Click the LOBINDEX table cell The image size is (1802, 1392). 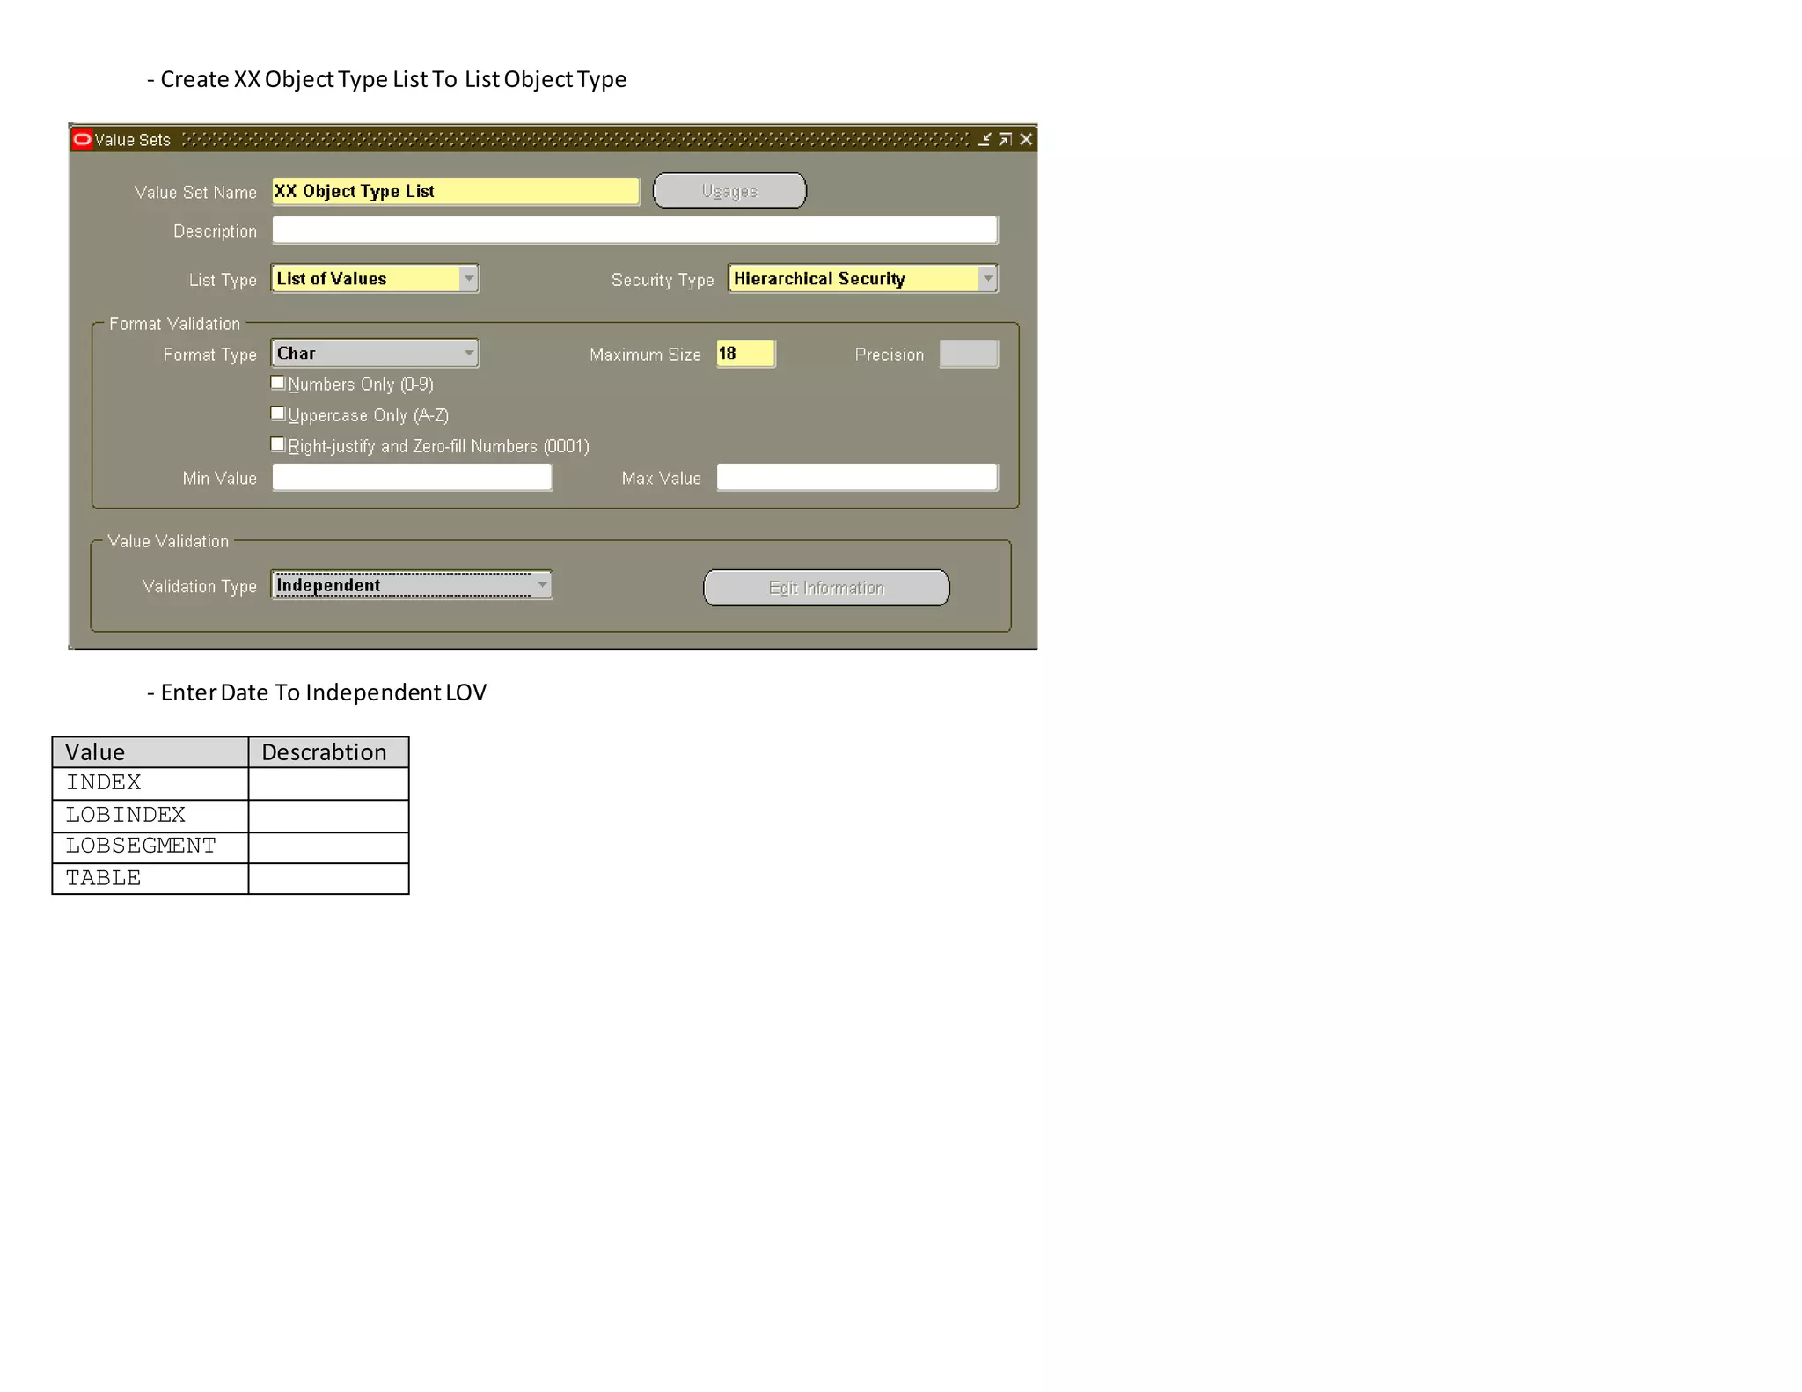click(x=150, y=816)
